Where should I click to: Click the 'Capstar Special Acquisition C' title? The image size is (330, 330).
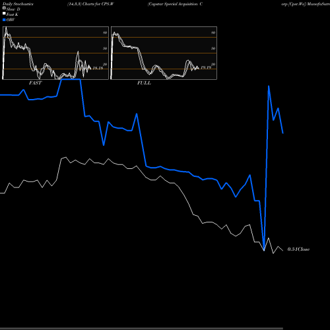tap(175, 4)
